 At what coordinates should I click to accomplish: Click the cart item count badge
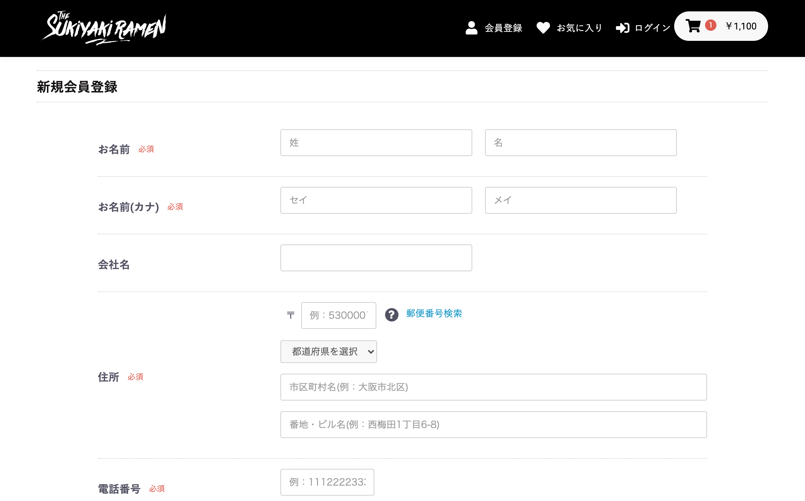[x=711, y=25]
